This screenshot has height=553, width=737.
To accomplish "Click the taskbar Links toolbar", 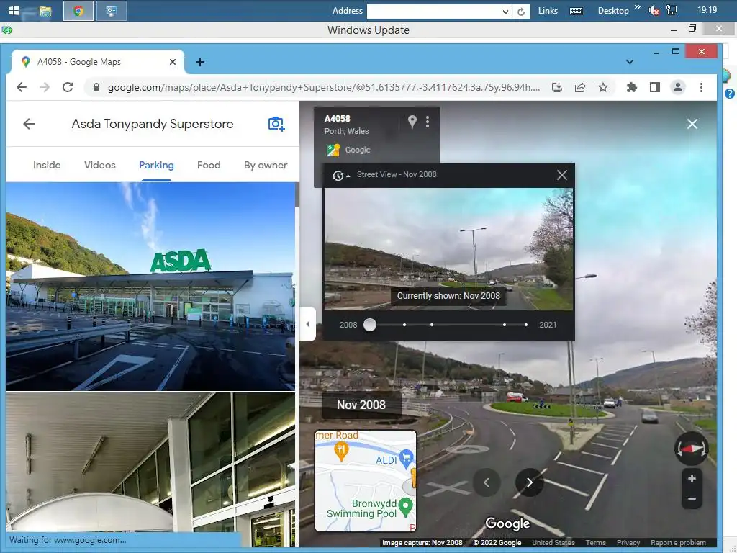I will point(548,11).
